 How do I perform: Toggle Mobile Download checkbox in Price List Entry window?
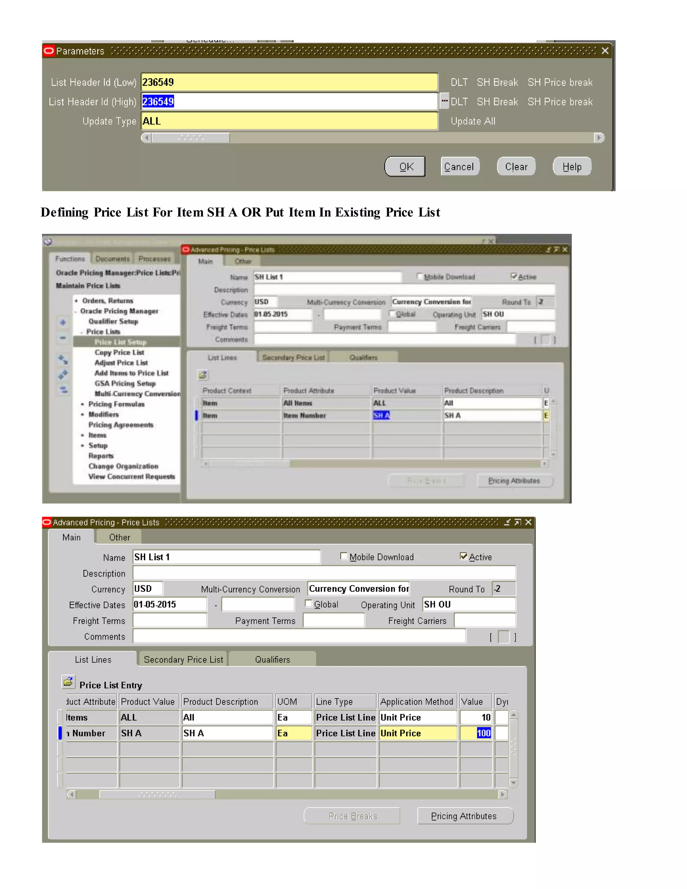(344, 557)
